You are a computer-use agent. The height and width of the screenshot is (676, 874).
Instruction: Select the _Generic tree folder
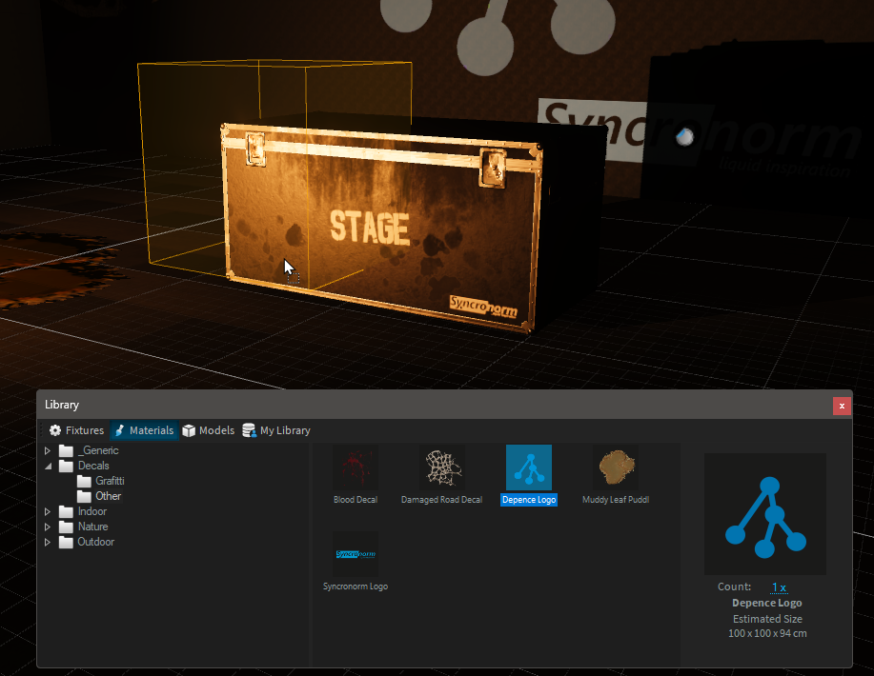(x=98, y=450)
